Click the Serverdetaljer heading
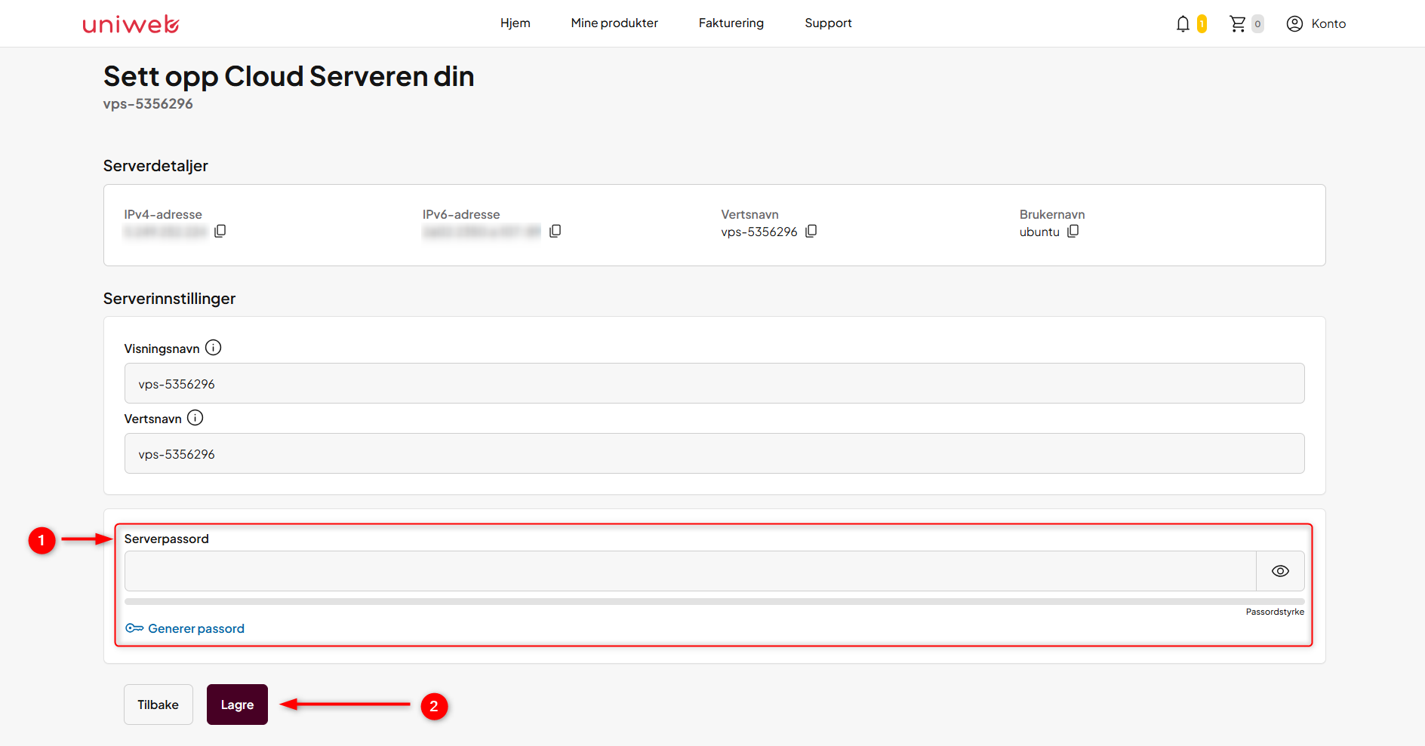This screenshot has width=1425, height=746. tap(155, 166)
